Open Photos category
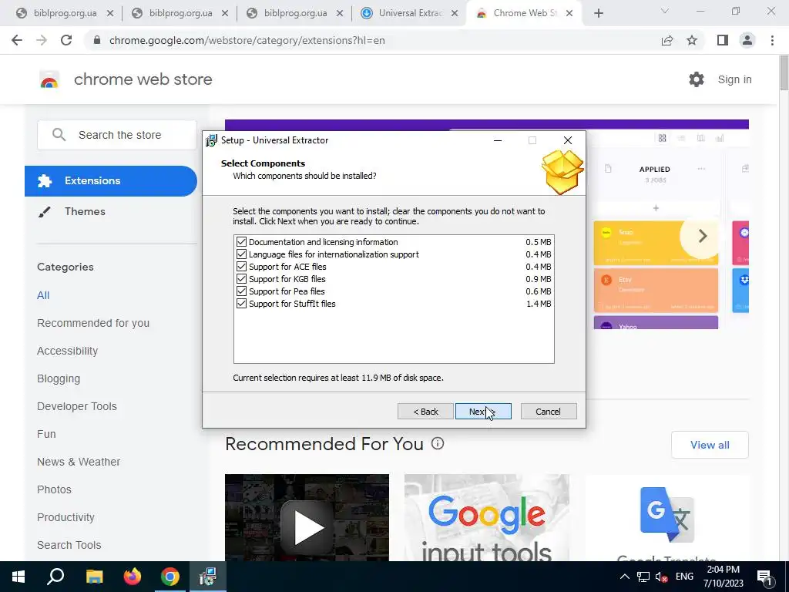Image resolution: width=789 pixels, height=592 pixels. point(55,489)
